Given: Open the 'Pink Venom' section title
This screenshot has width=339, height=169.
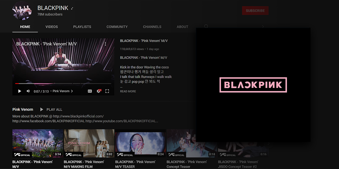Looking at the screenshot, I should tap(23, 110).
